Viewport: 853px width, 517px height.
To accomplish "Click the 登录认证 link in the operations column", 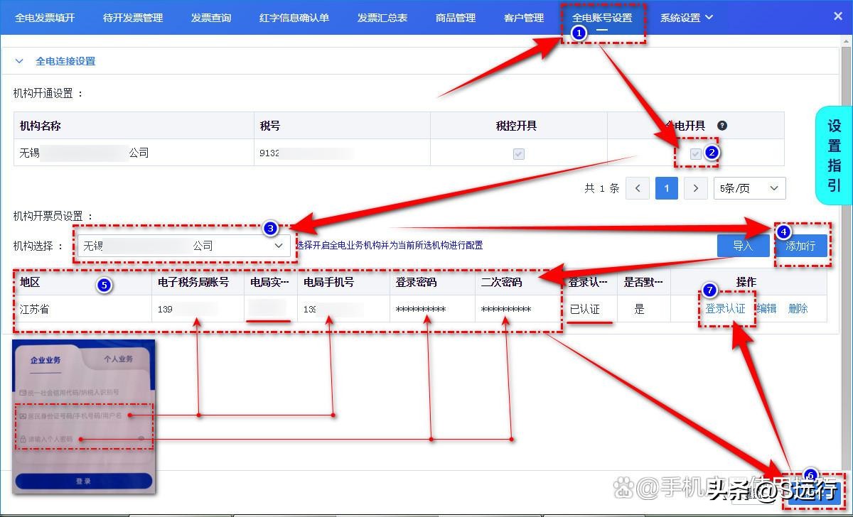I will coord(726,308).
